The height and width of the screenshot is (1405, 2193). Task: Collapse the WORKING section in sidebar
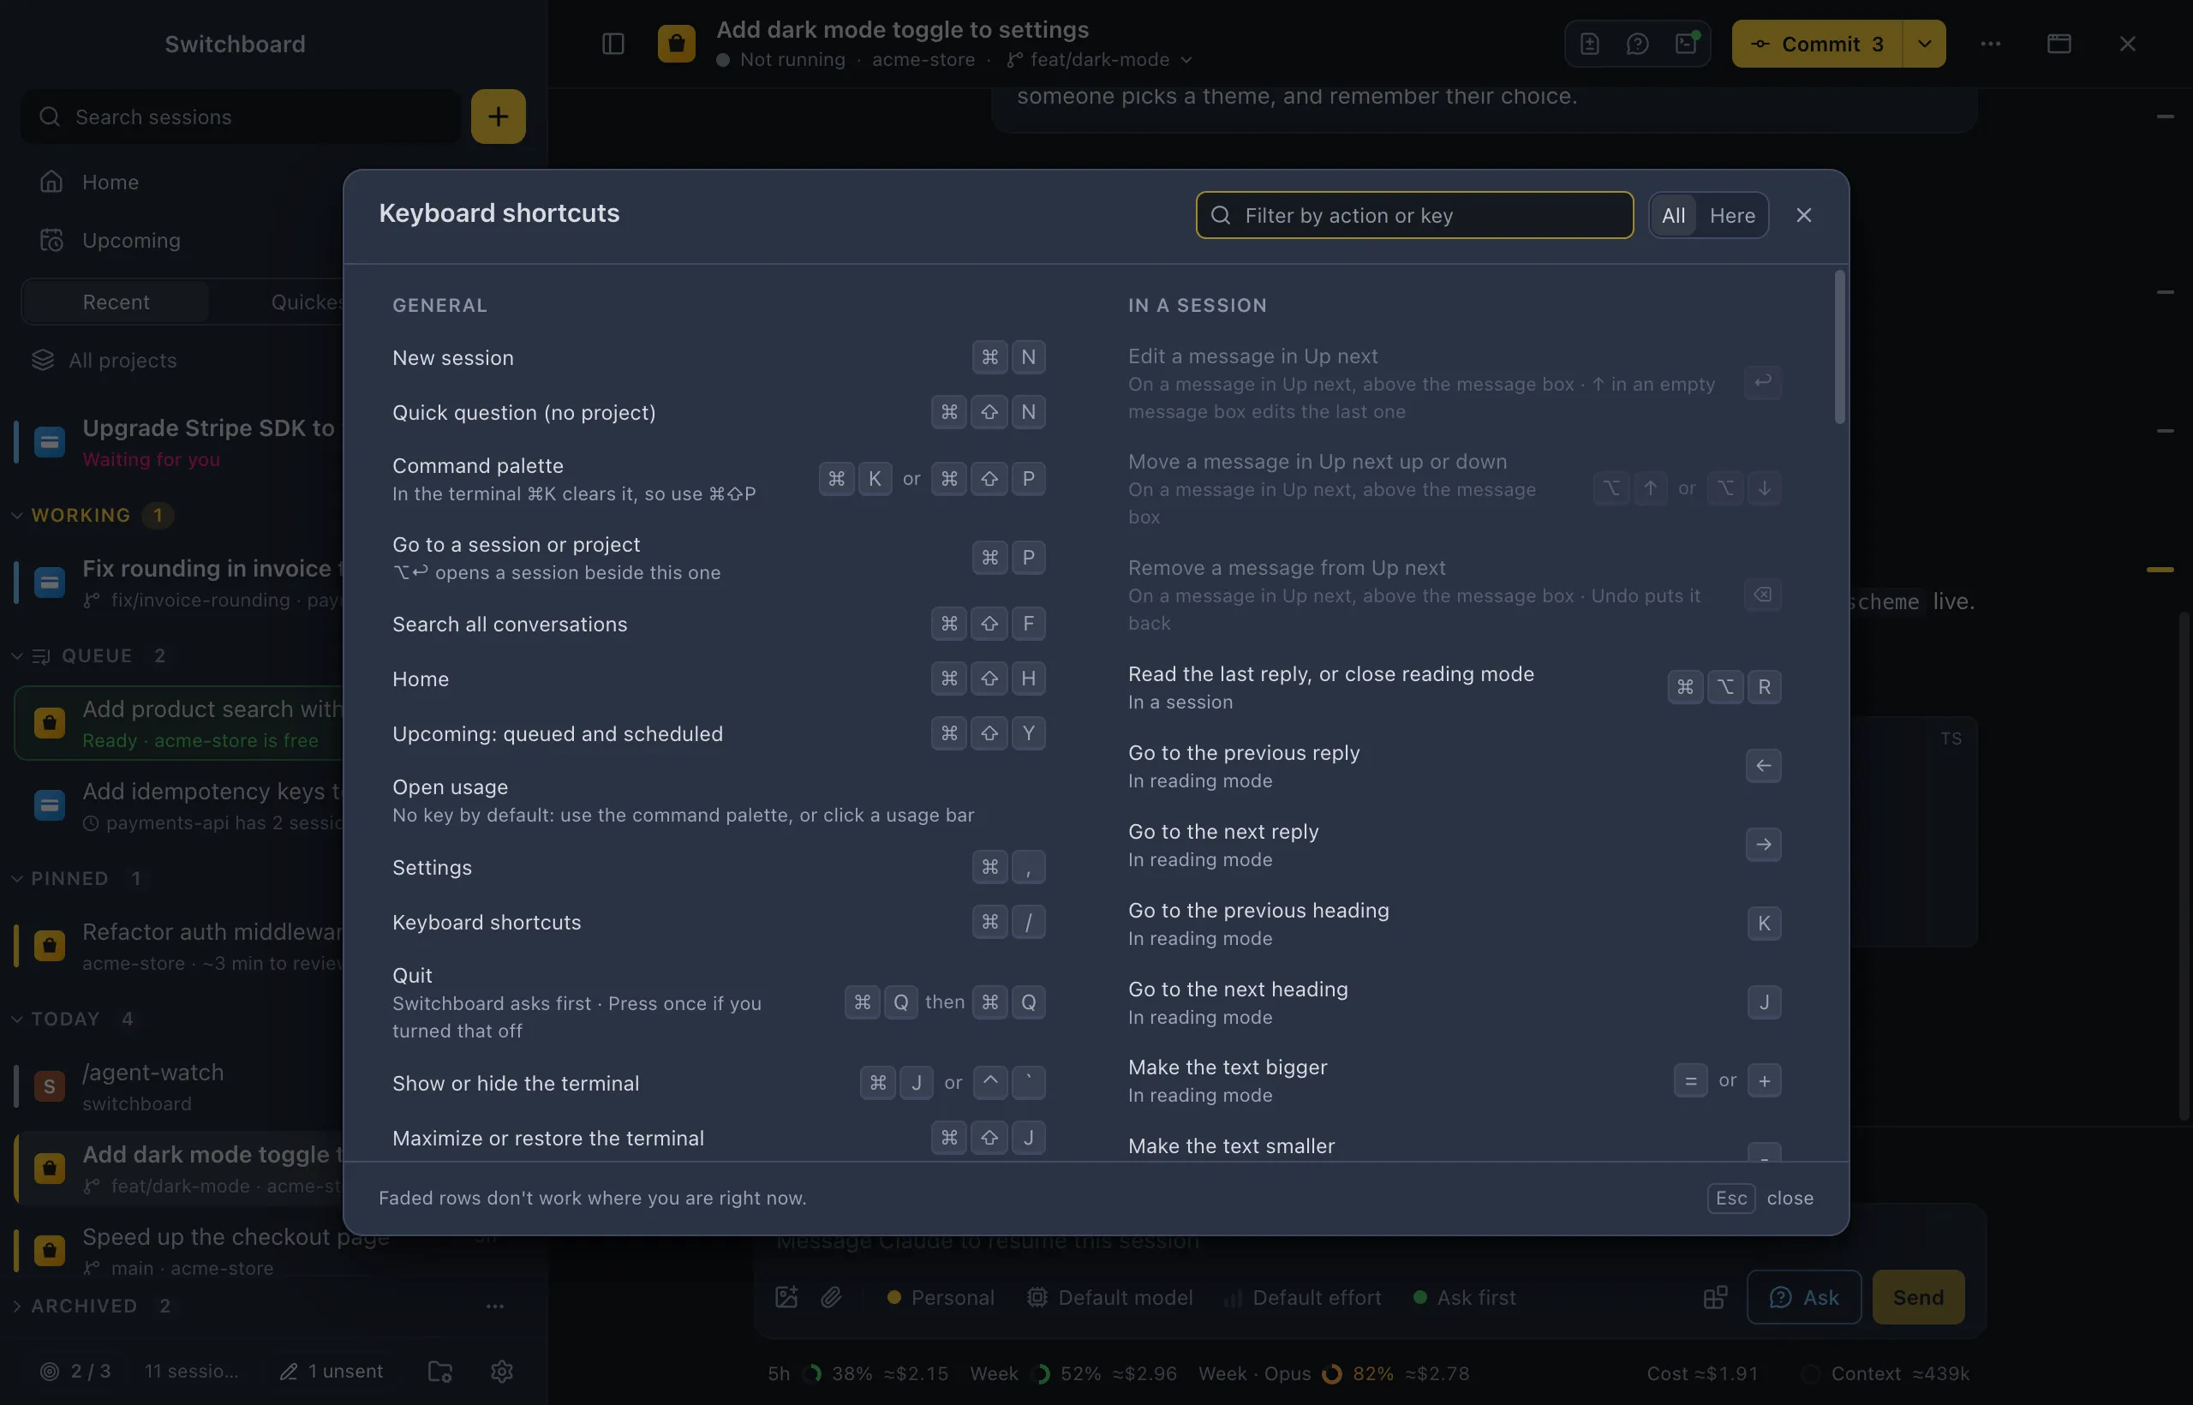(x=17, y=515)
